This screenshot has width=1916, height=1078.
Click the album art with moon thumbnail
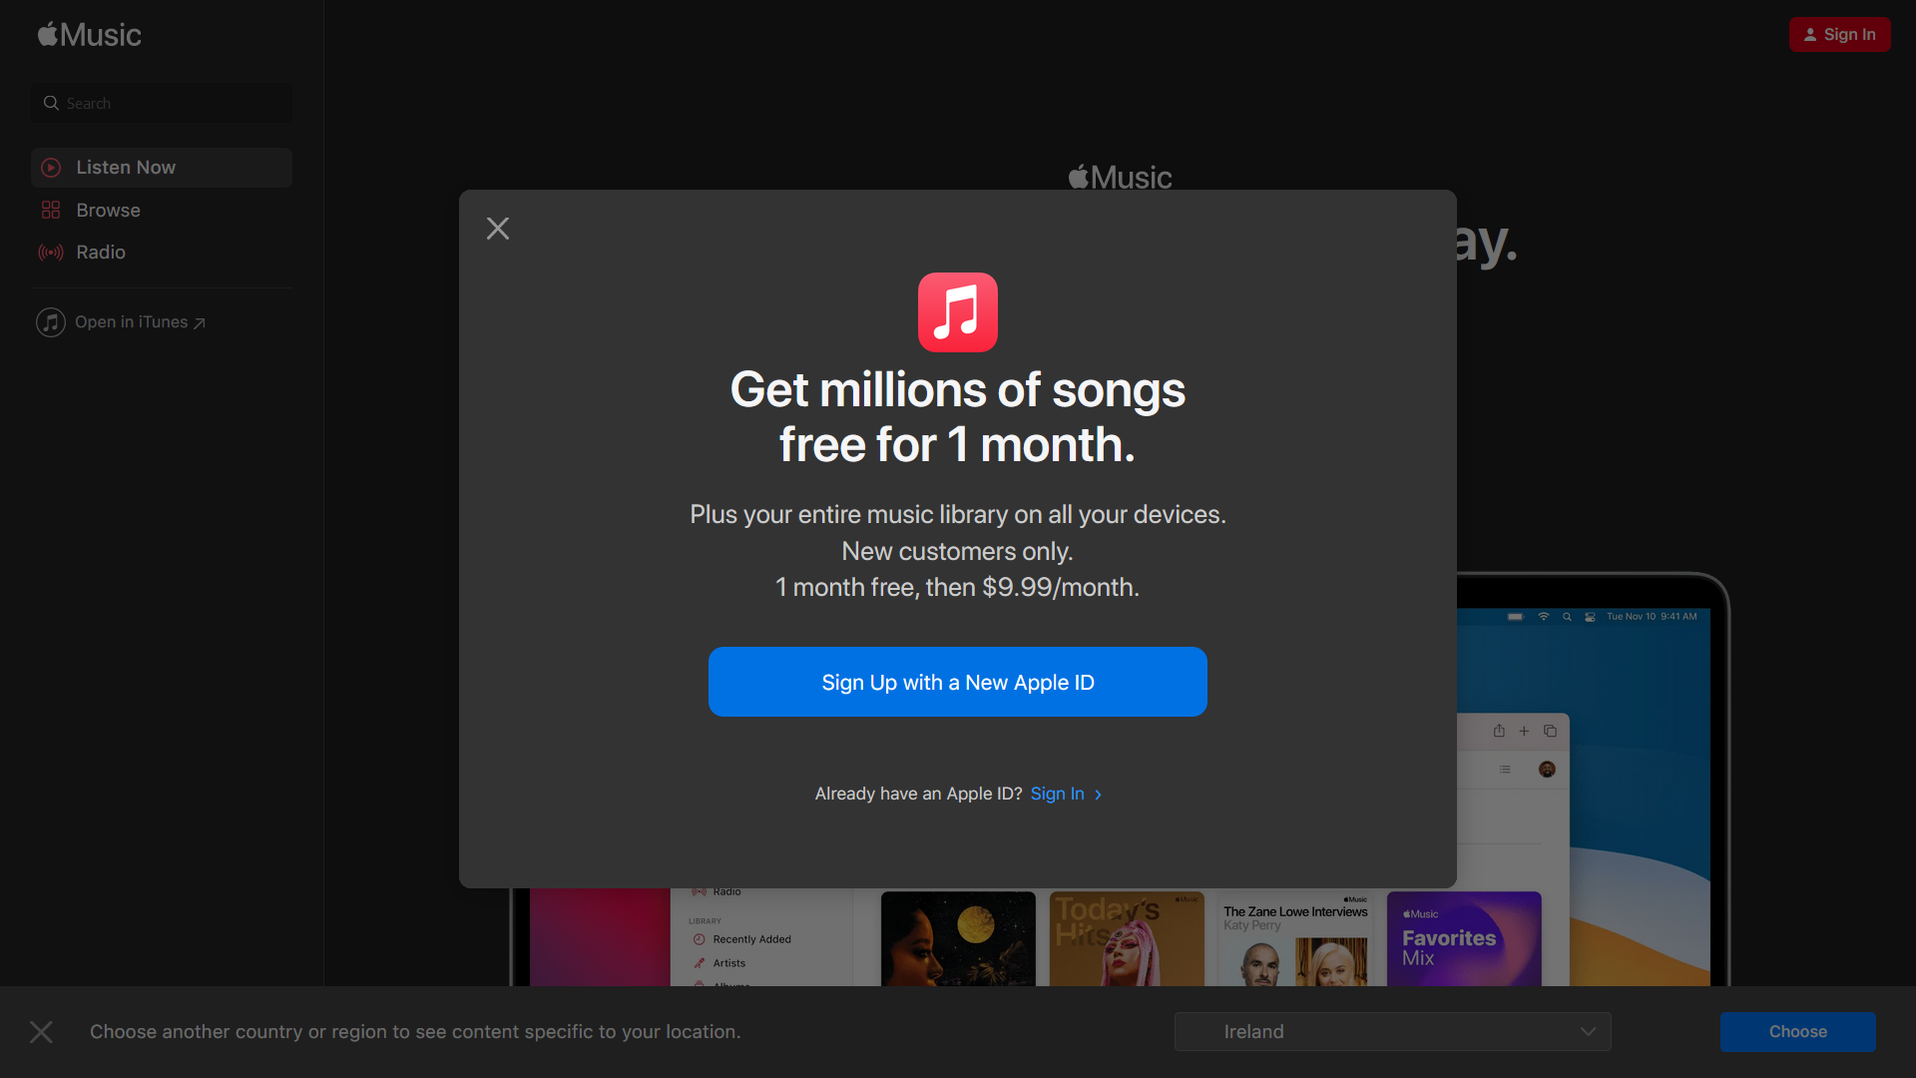click(x=958, y=938)
